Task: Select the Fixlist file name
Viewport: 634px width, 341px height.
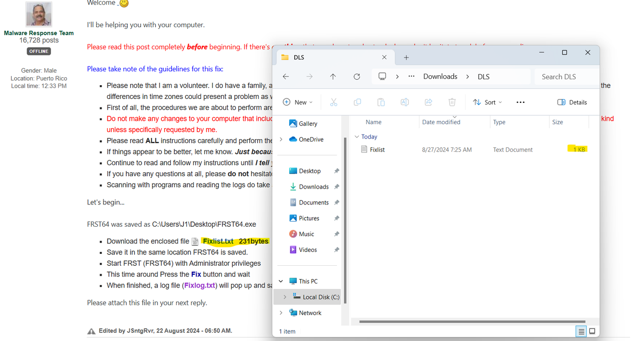Action: (377, 149)
